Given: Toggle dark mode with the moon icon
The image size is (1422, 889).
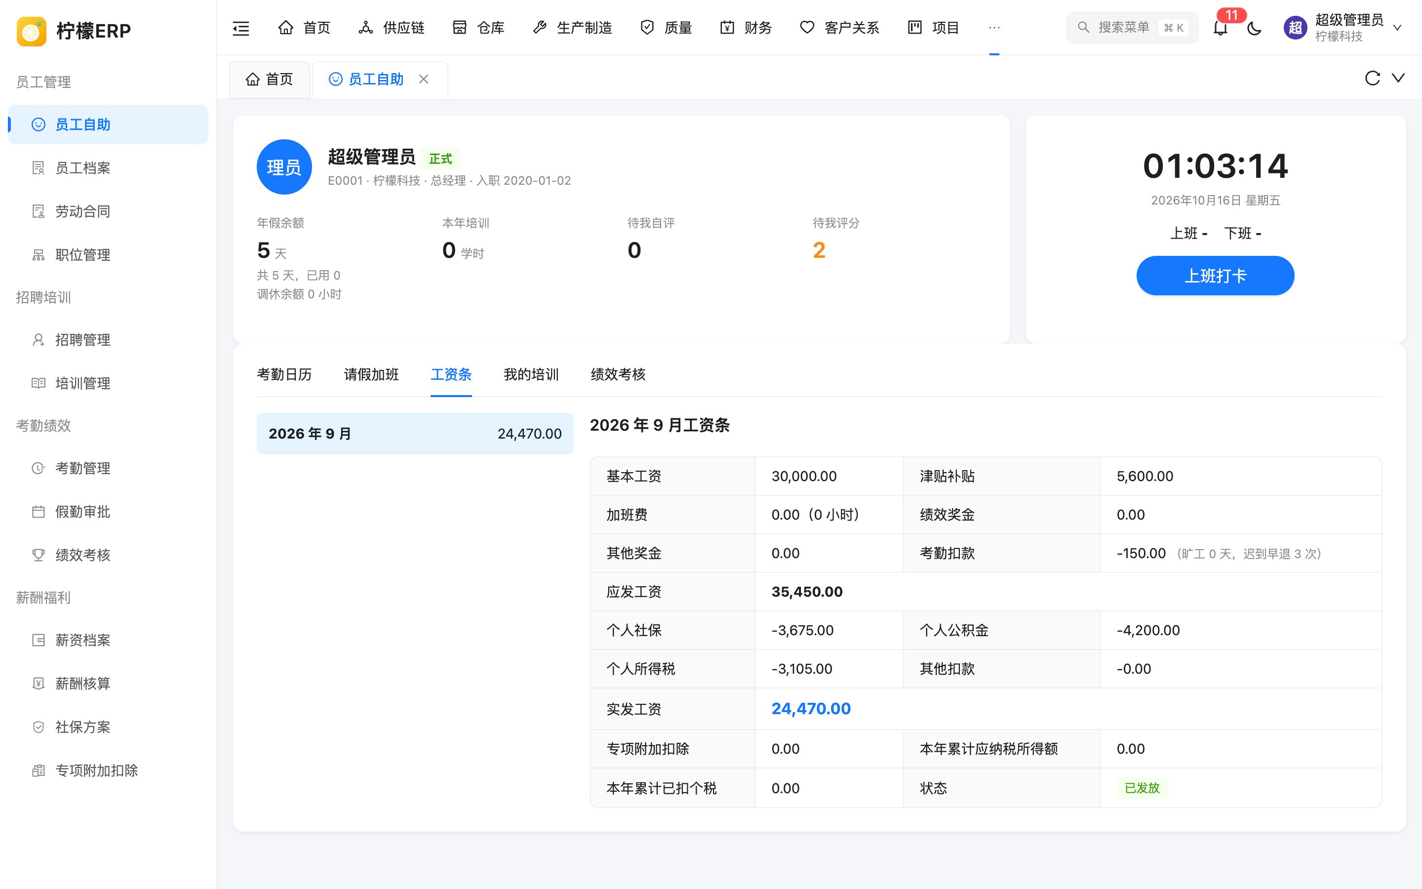Looking at the screenshot, I should coord(1254,28).
